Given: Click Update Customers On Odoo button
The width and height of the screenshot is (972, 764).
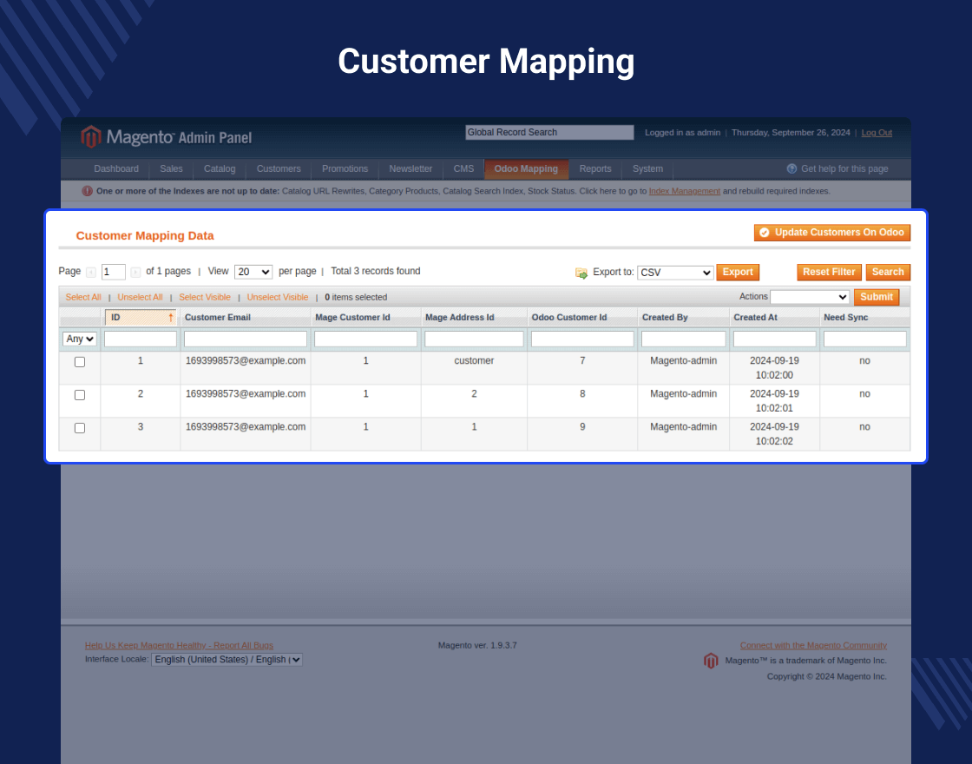Looking at the screenshot, I should (x=832, y=233).
